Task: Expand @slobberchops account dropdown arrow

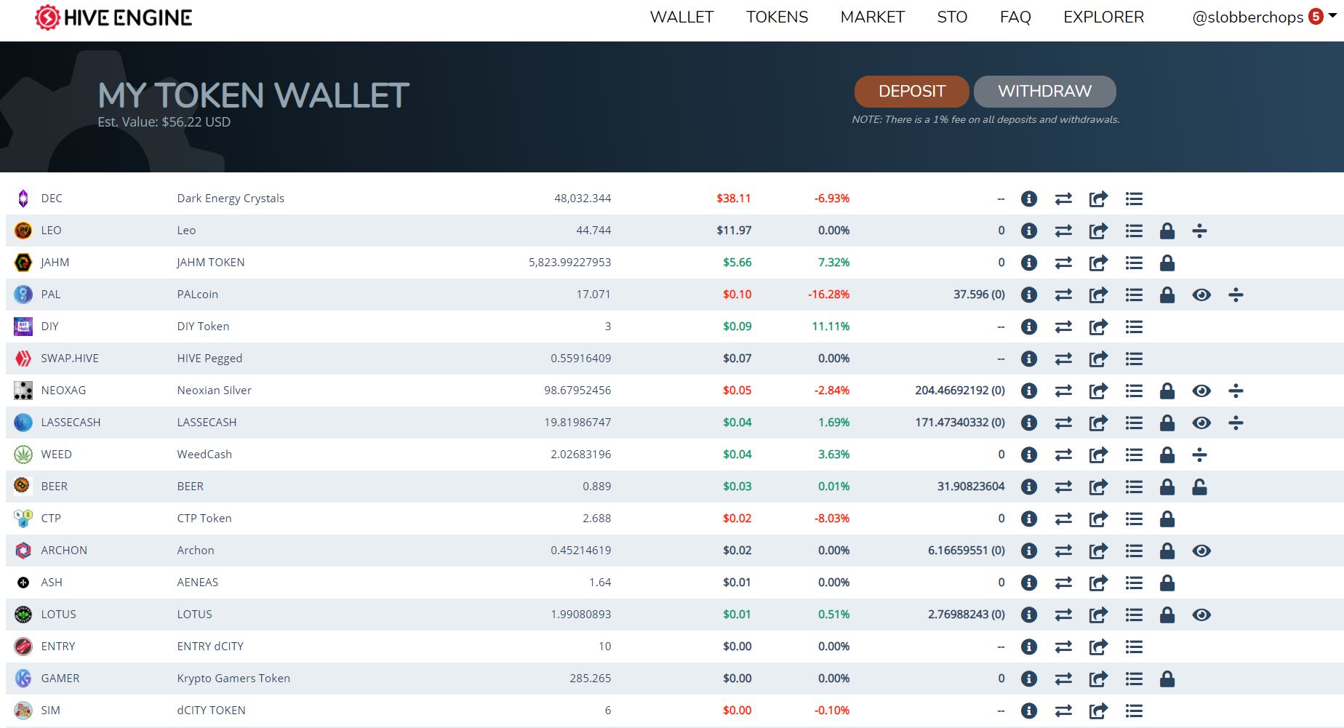Action: coord(1332,15)
